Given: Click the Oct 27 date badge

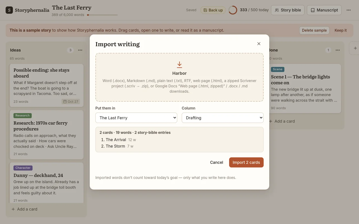Looking at the screenshot, I should [x=71, y=101].
